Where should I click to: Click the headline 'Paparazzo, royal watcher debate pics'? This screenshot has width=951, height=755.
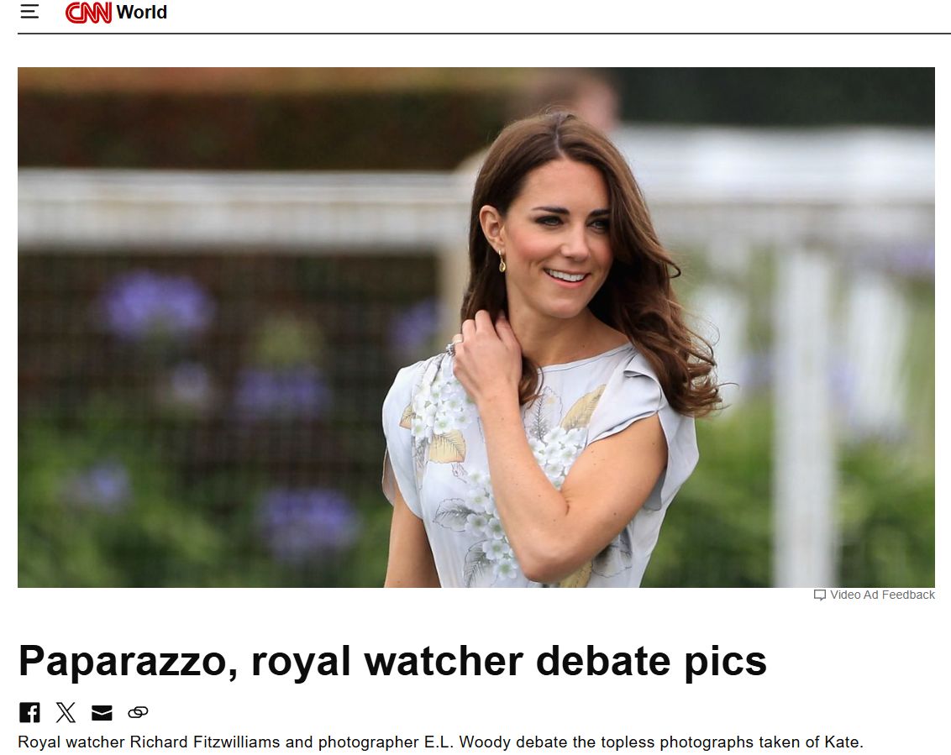pos(392,660)
